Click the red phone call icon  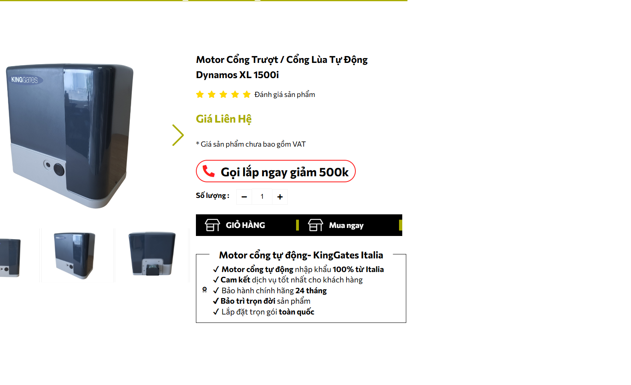coord(209,171)
